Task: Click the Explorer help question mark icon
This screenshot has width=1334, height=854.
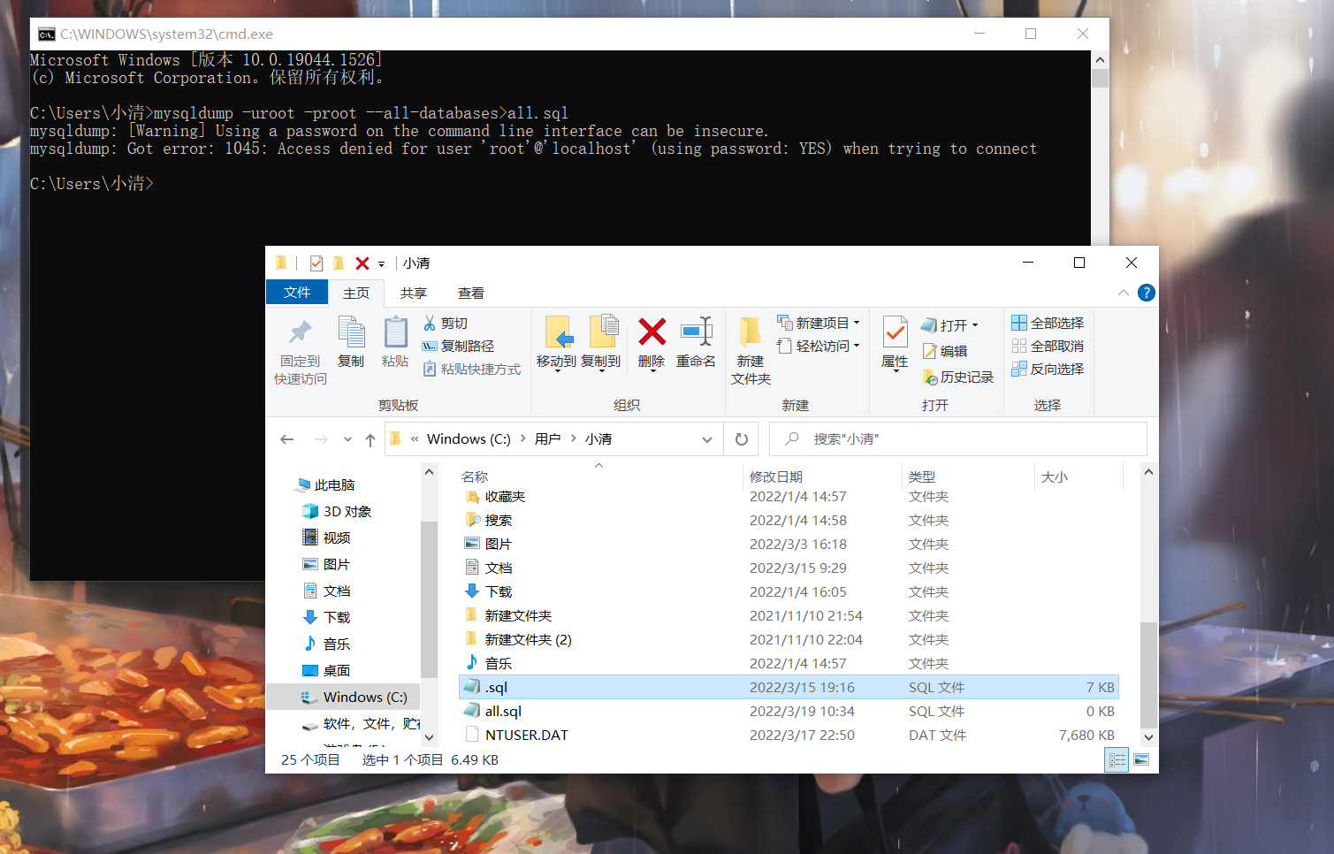Action: coord(1146,293)
